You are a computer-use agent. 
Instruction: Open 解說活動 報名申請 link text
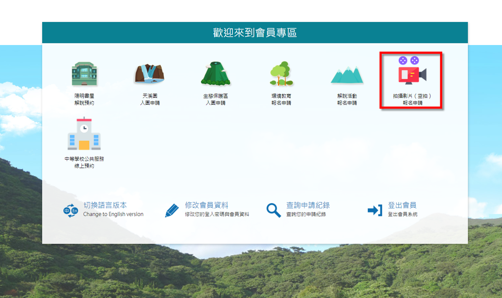[x=347, y=99]
